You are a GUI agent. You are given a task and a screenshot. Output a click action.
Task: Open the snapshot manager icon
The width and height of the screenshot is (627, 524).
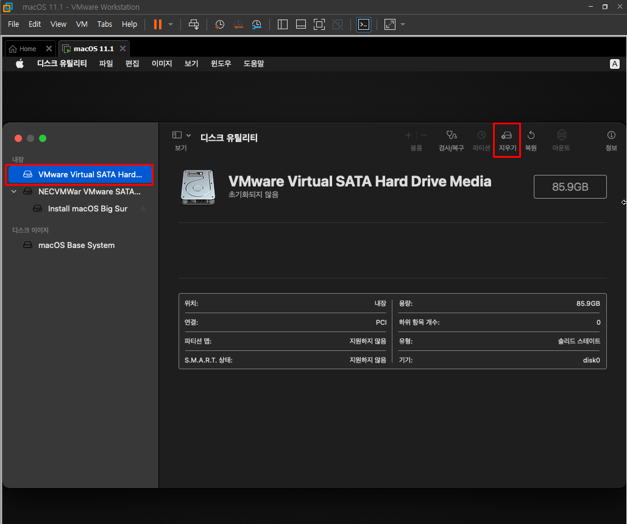click(257, 24)
